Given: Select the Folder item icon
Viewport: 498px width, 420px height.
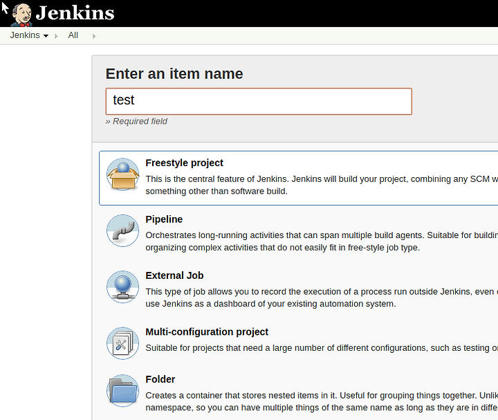Looking at the screenshot, I should point(123,391).
